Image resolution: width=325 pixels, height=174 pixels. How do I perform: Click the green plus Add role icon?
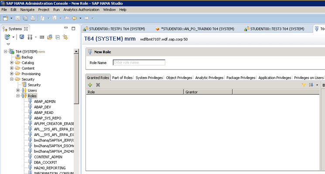90,85
